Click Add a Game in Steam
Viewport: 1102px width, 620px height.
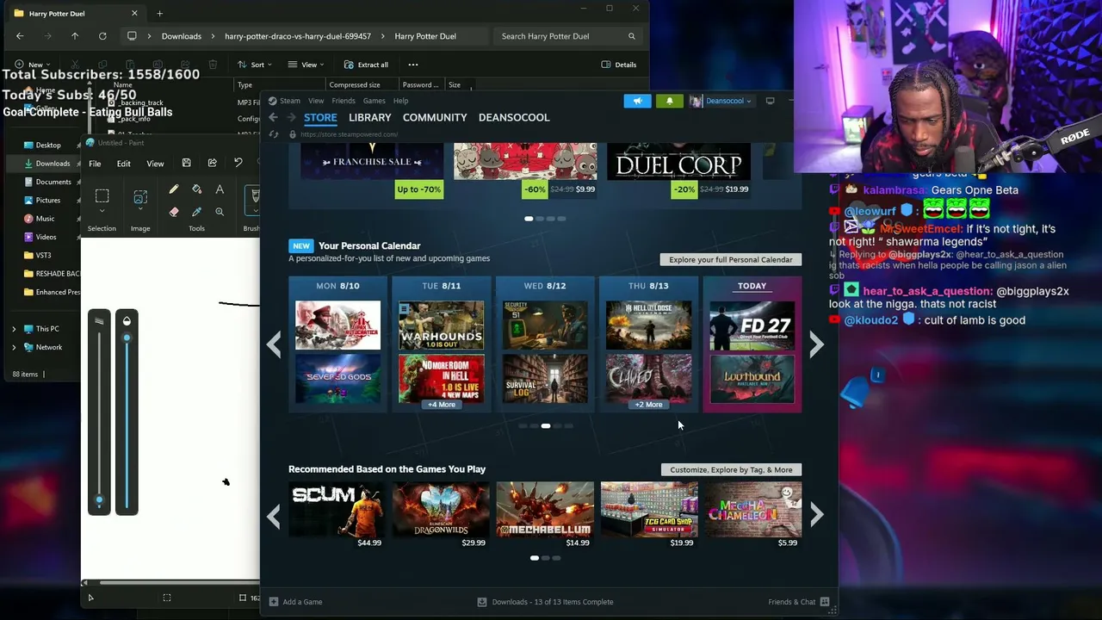pyautogui.click(x=296, y=602)
